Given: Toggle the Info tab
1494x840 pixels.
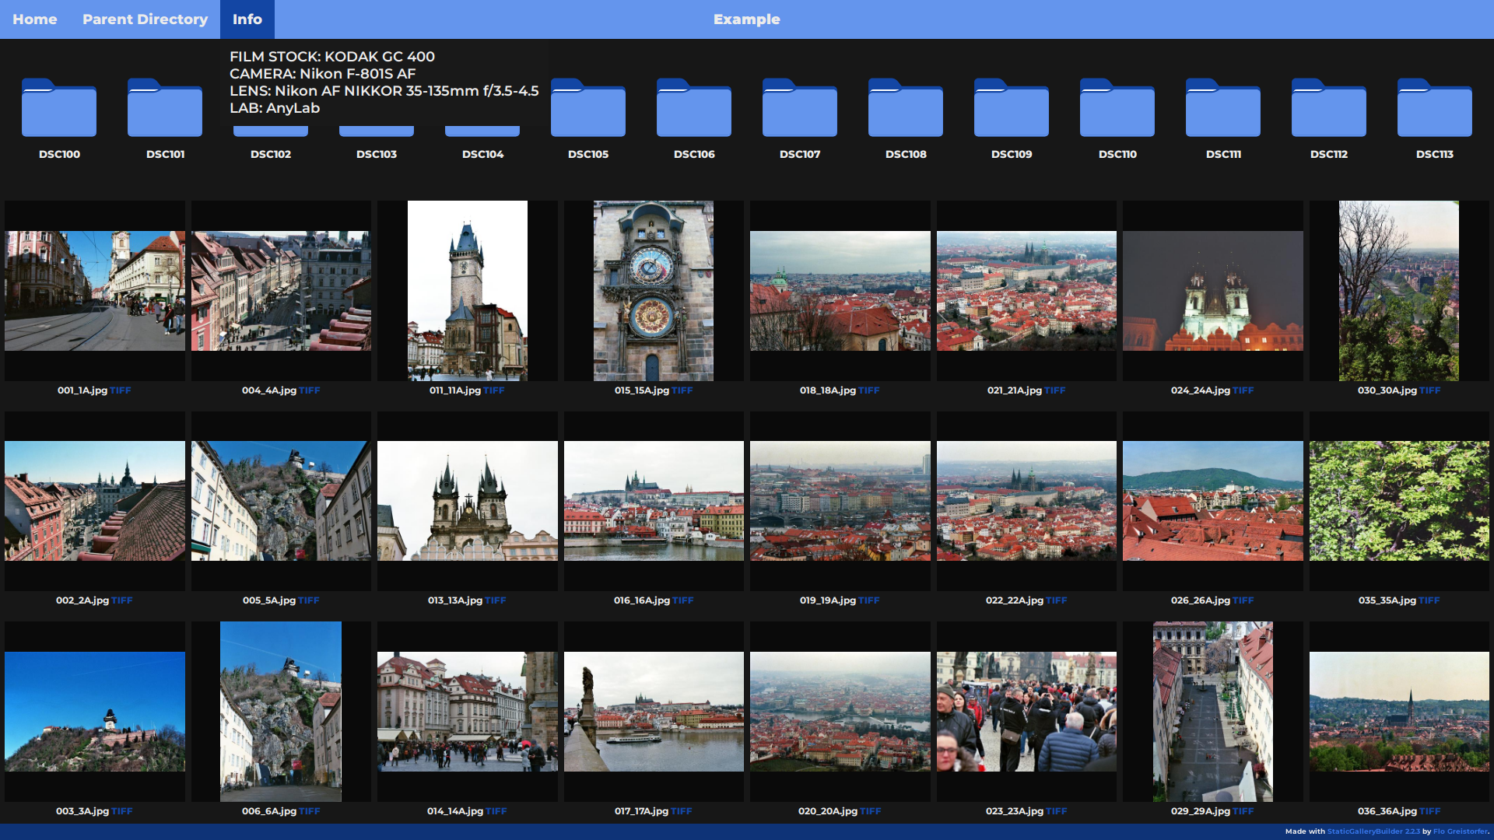Looking at the screenshot, I should tap(247, 19).
